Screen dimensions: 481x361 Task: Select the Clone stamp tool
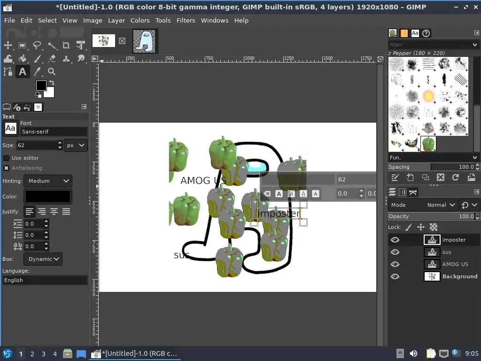(x=66, y=58)
